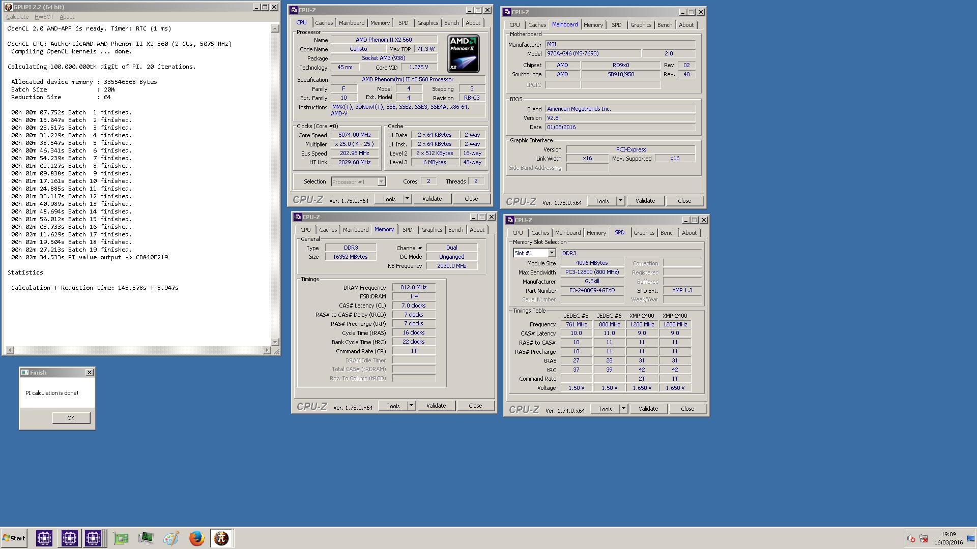Click the stacked CPU-Z taskbar group icon

point(94,538)
